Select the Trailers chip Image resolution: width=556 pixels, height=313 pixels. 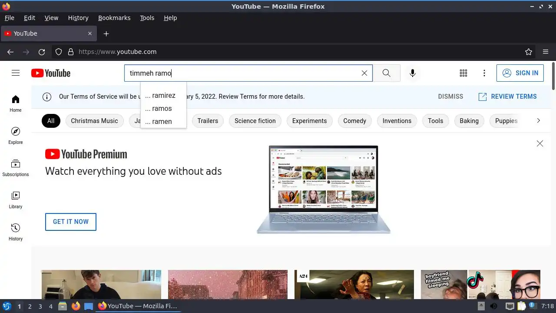coord(208,121)
